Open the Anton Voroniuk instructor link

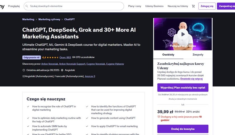(x=50, y=64)
